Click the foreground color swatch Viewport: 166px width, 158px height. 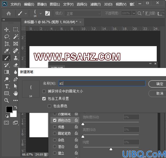pos(9,109)
